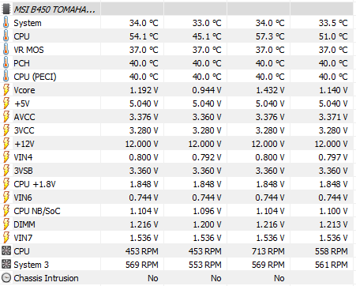This screenshot has height=286, width=356.
Task: Click the DIMM average value 1.213 V
Action: [x=333, y=224]
